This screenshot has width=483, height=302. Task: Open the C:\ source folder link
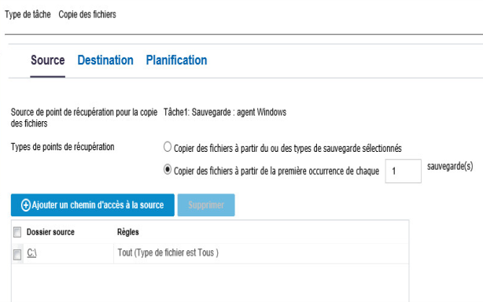pos(31,252)
